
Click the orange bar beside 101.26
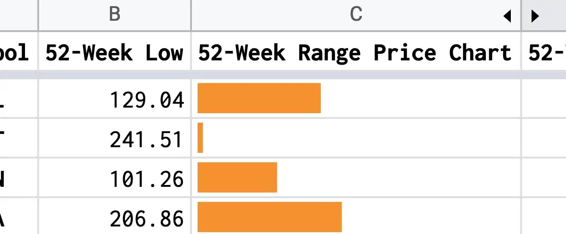pos(237,177)
